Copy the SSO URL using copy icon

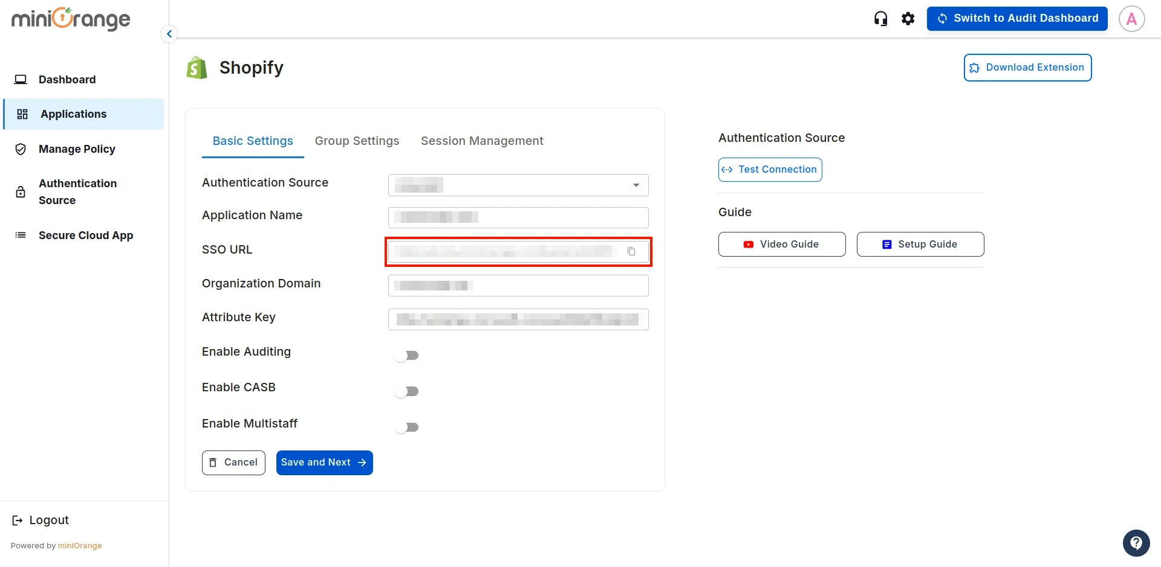tap(632, 251)
